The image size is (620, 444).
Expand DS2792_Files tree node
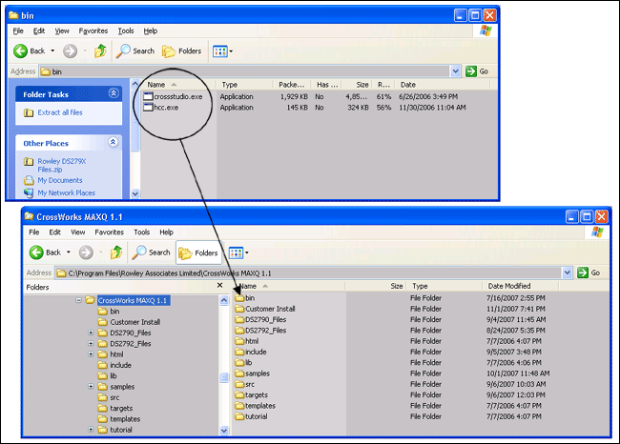[x=91, y=343]
